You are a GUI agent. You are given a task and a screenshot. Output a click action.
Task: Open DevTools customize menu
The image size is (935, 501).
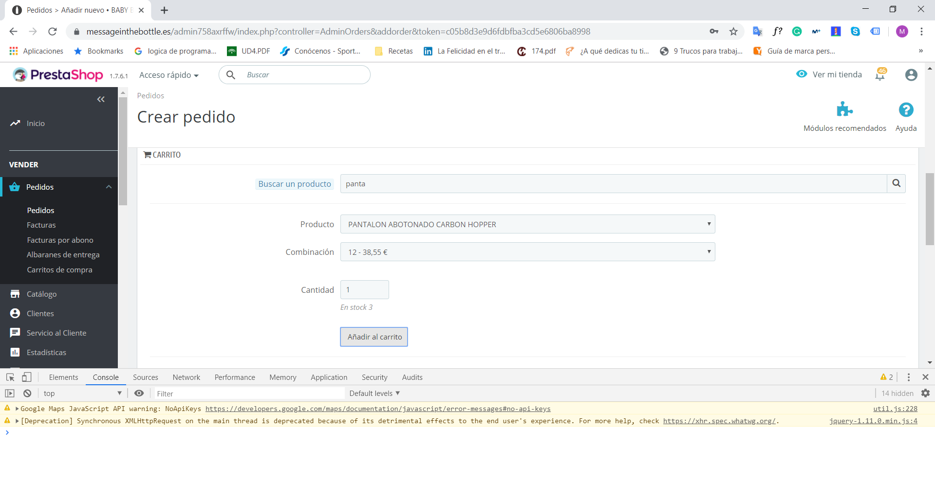click(909, 377)
